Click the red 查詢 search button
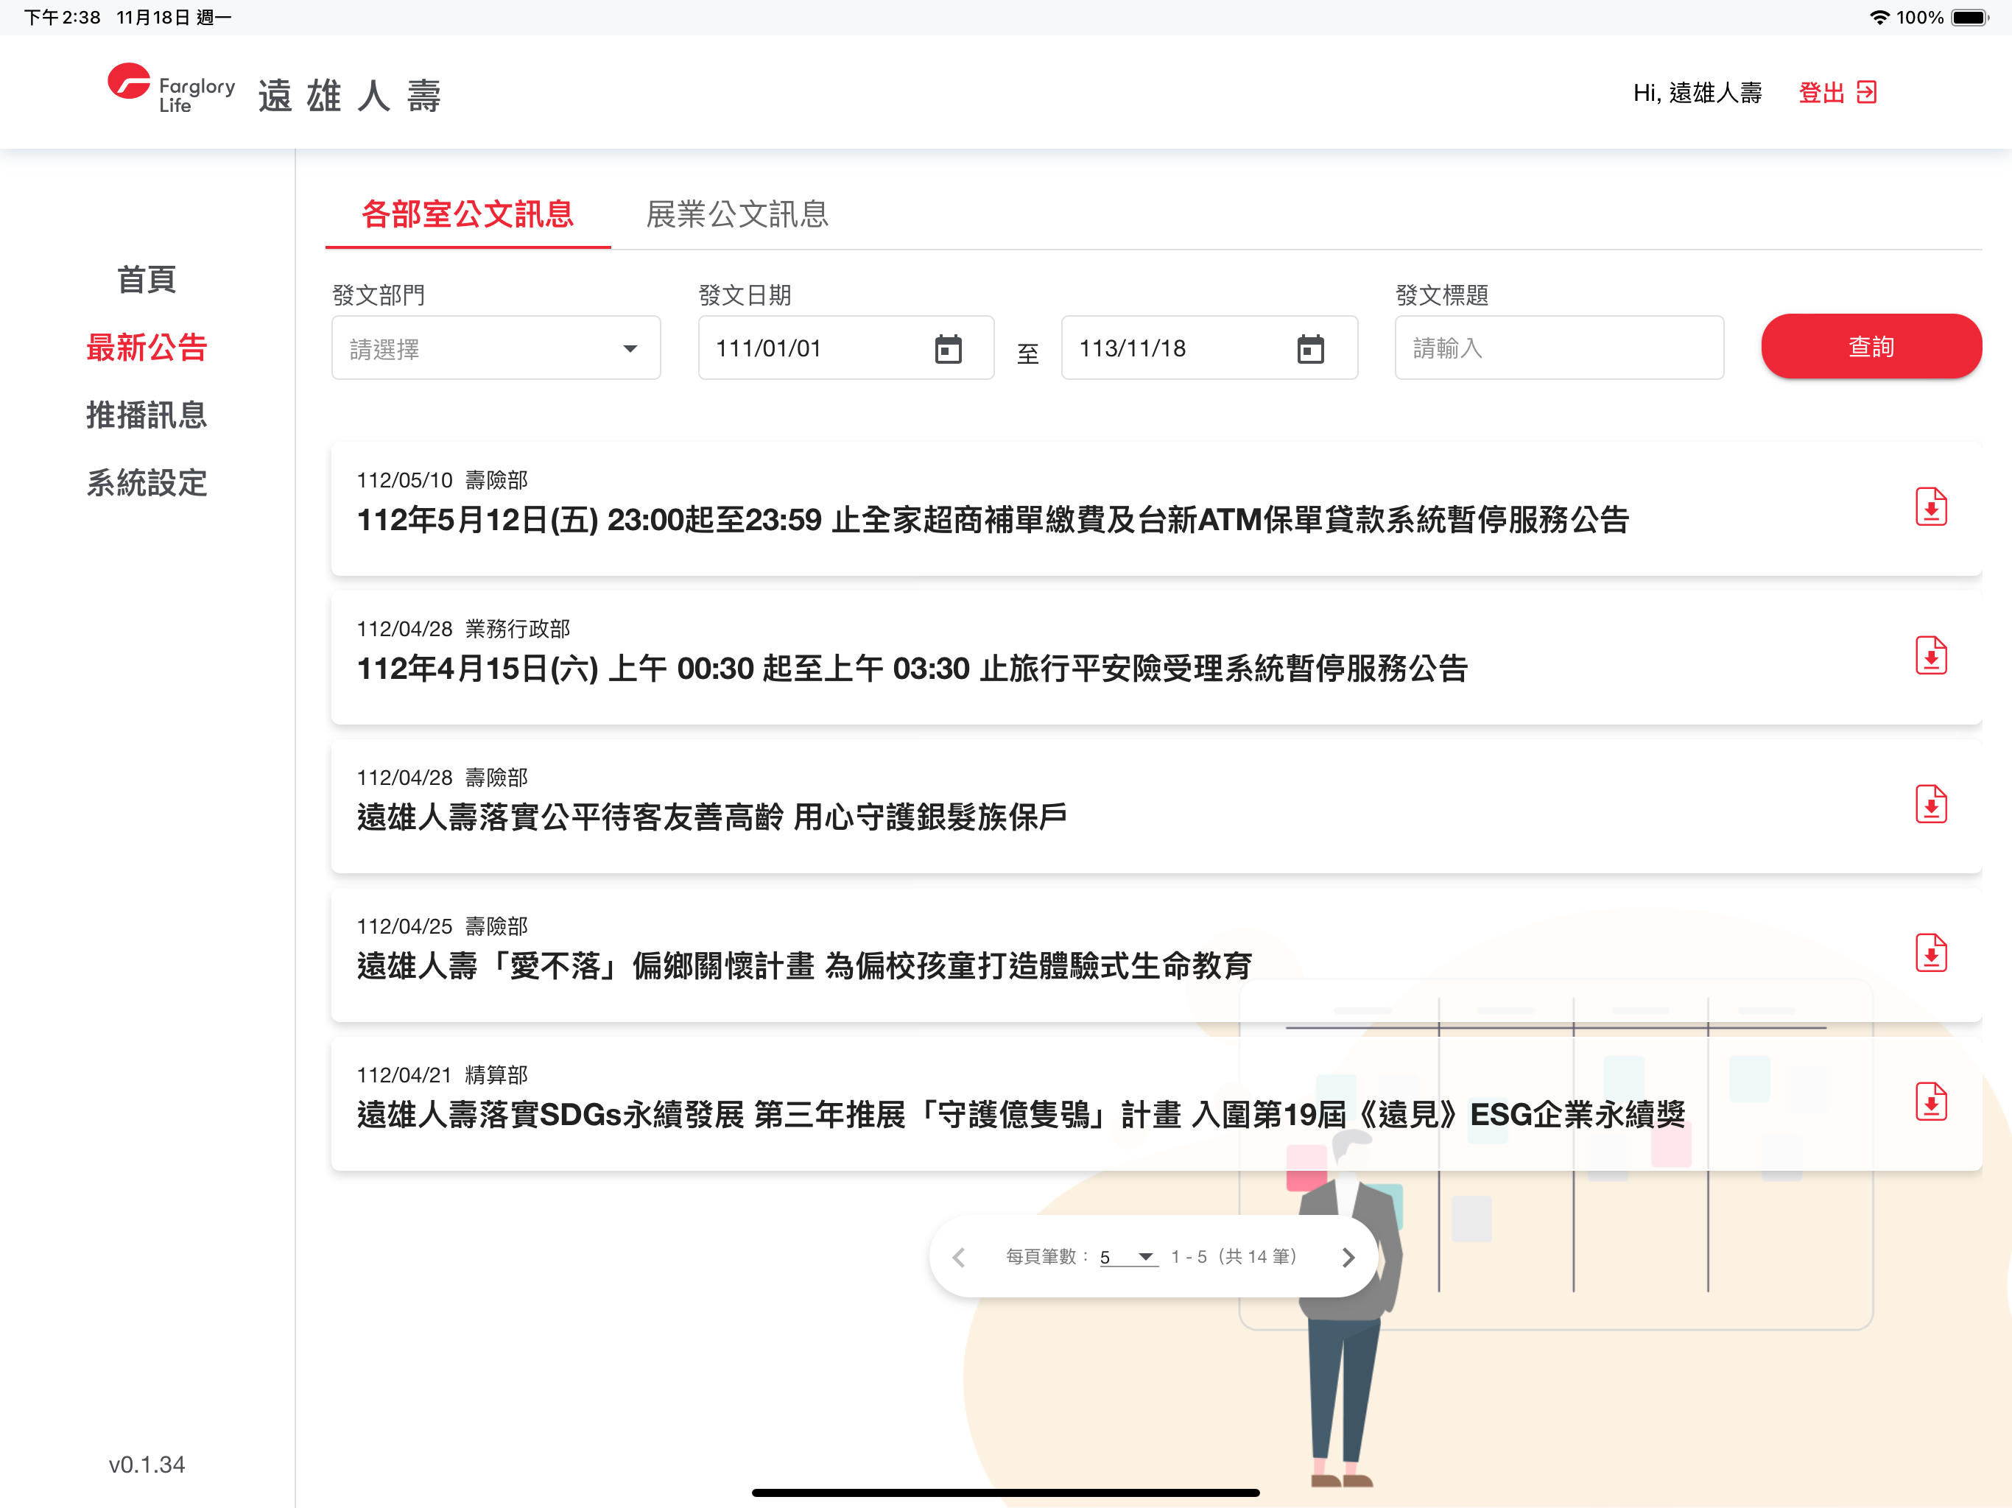Viewport: 2012px width, 1508px height. pos(1871,347)
